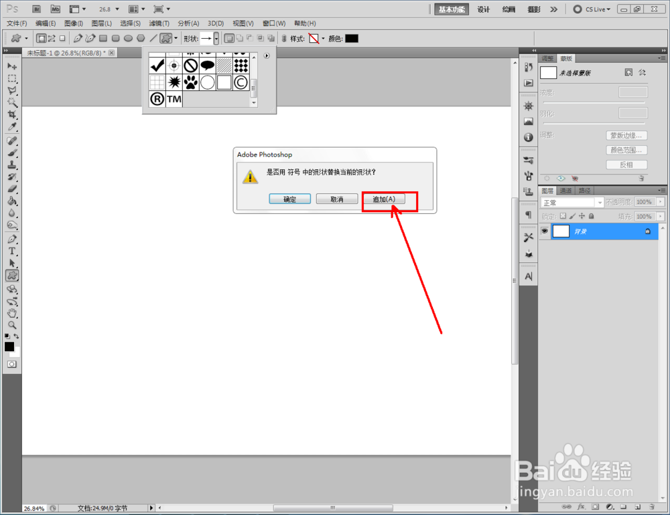This screenshot has width=670, height=515.
Task: Select the Move tool
Action: pyautogui.click(x=12, y=66)
